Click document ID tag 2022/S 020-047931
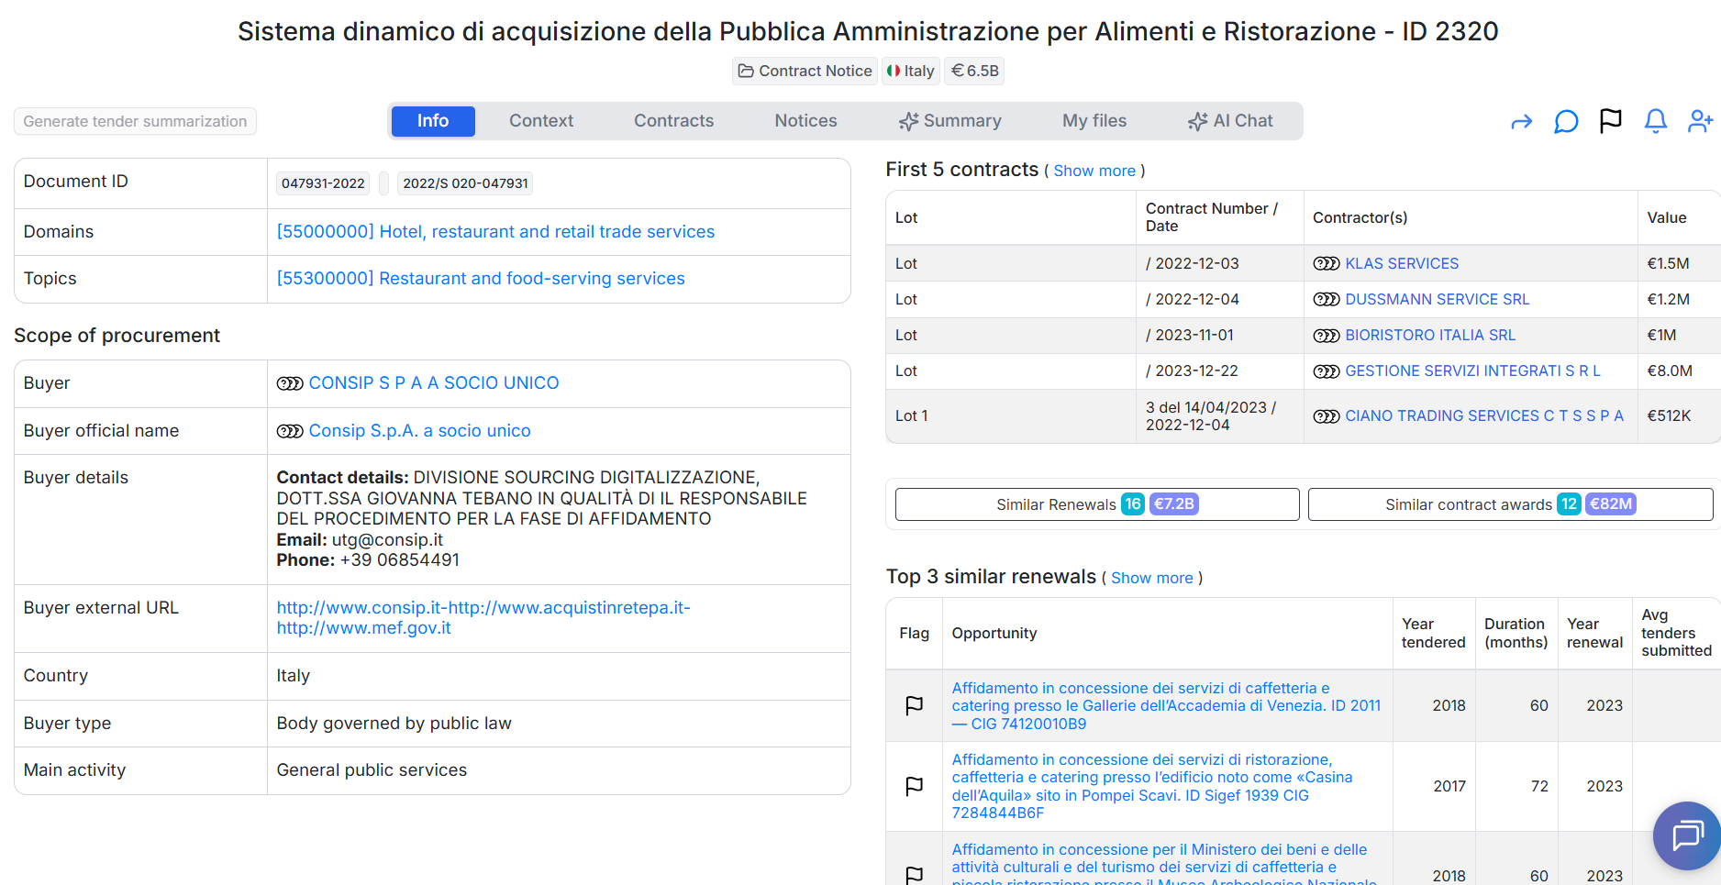The image size is (1721, 885). tap(465, 183)
